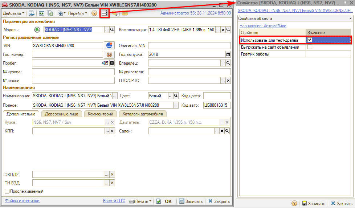Viewport: 355px width, 208px height.
Task: Clear the Салон field
Action: (x=222, y=131)
